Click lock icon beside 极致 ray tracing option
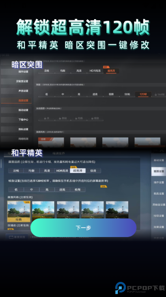Viewport: 166px width, 297px height. click(x=92, y=118)
